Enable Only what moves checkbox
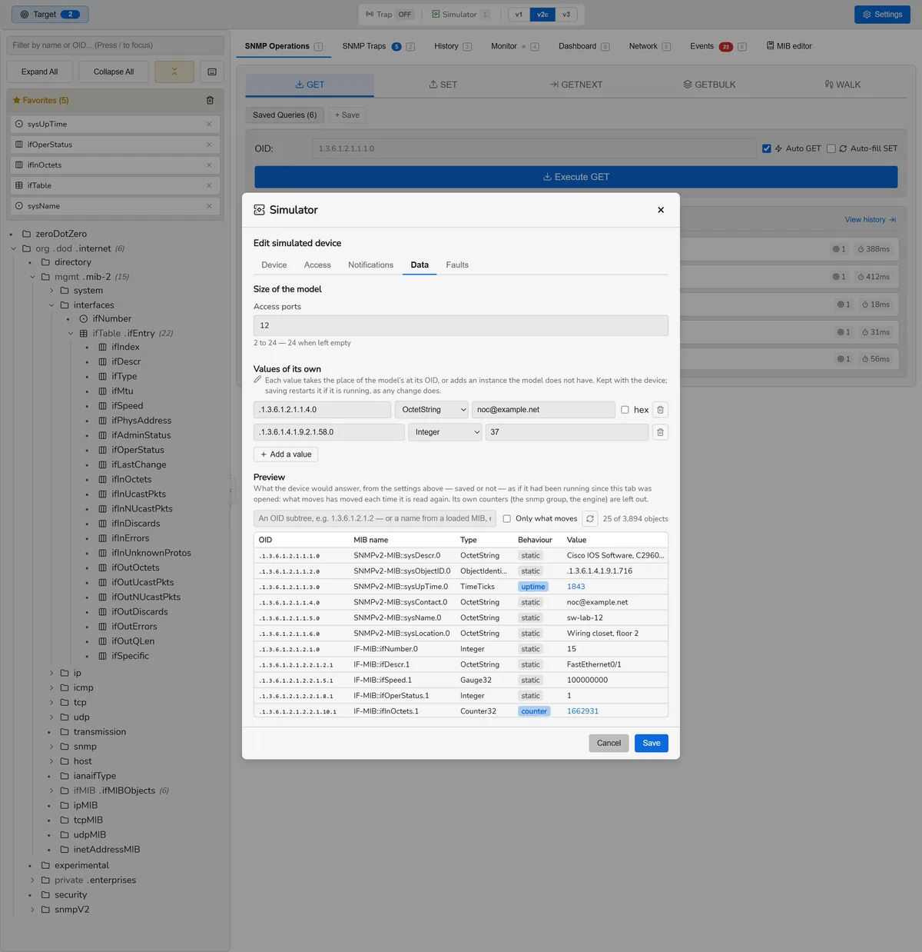Viewport: 922px width, 952px height. coord(506,518)
